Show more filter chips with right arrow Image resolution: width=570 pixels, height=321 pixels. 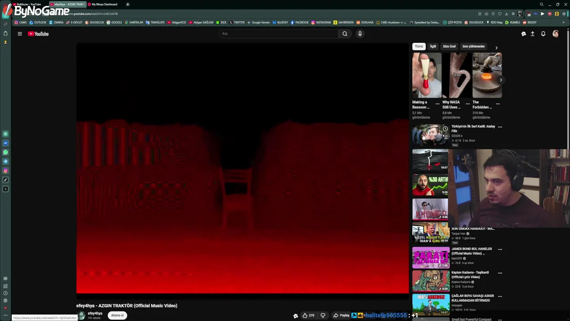497,48
